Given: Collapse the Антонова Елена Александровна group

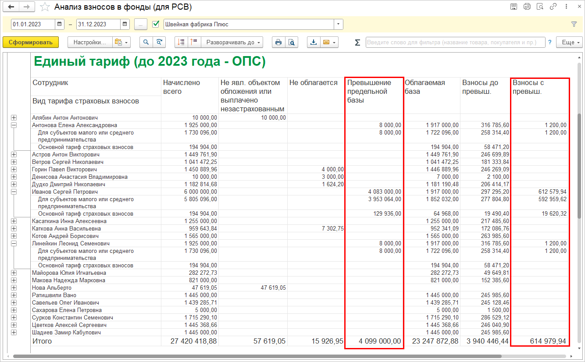Looking at the screenshot, I should click(14, 125).
